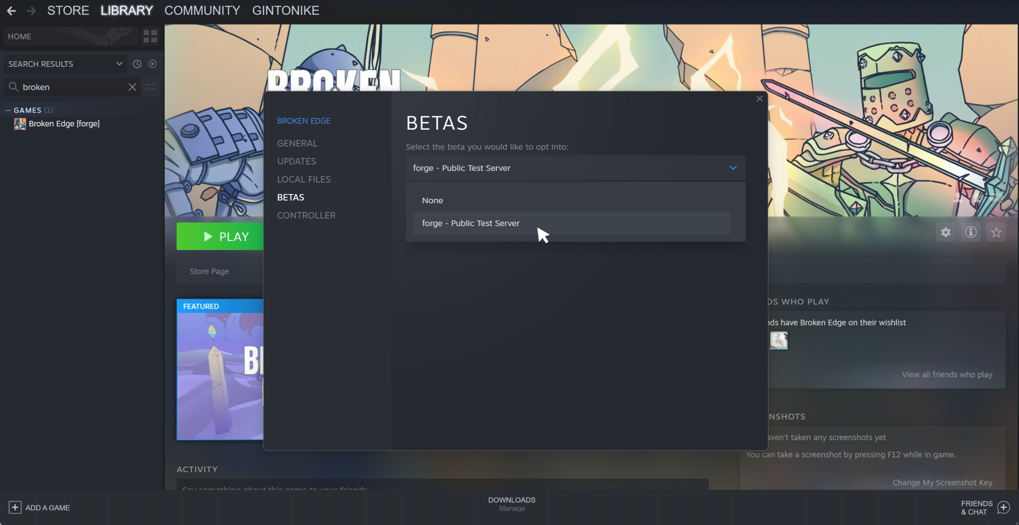This screenshot has width=1019, height=525.
Task: Choose forge - Public Test Server option
Action: 571,223
